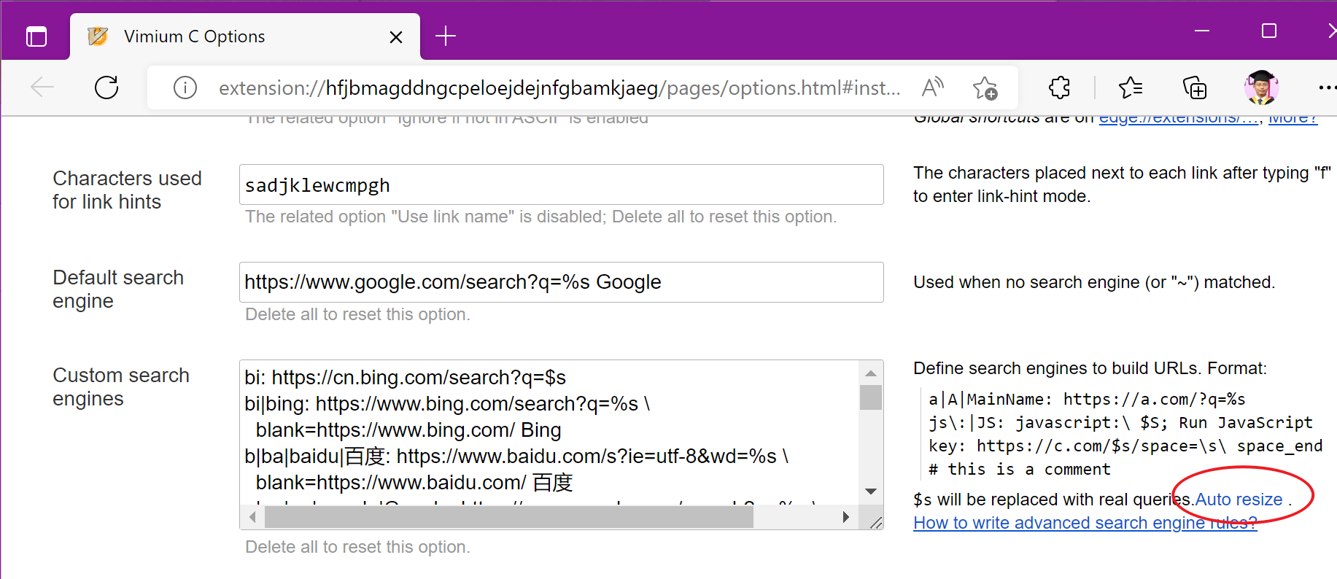Open the Extensions puzzle icon
Screen dimensions: 1337x579
coord(1059,88)
